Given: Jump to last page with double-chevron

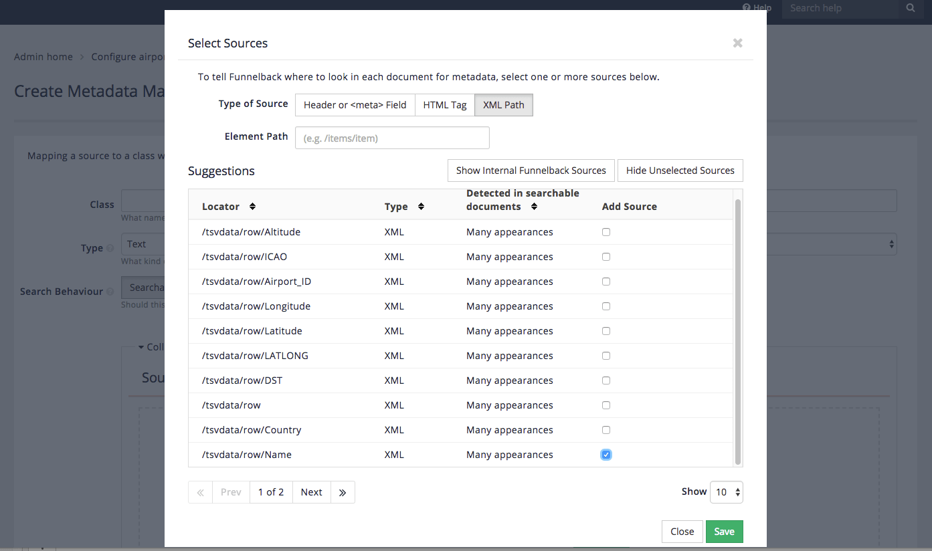Looking at the screenshot, I should point(343,492).
